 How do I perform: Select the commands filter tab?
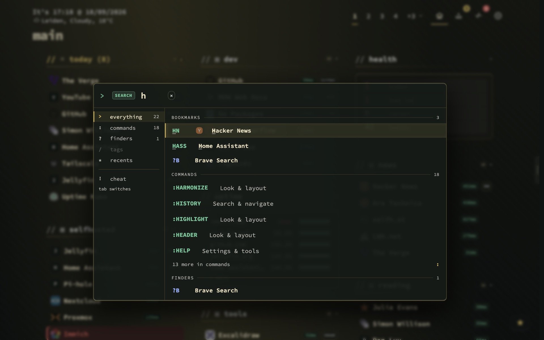coord(129,128)
